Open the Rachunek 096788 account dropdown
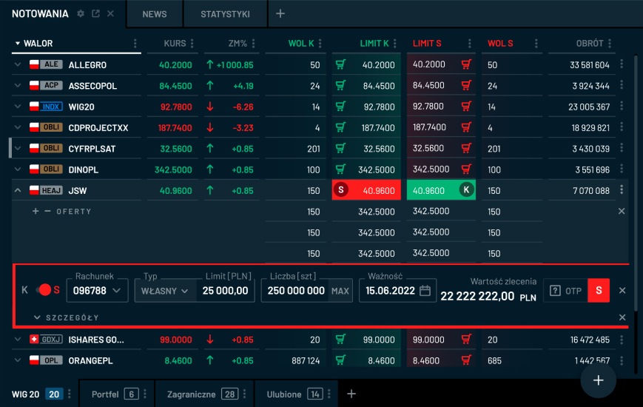The width and height of the screenshot is (643, 407). click(x=98, y=291)
